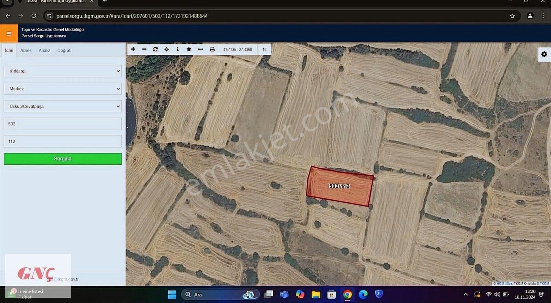The height and width of the screenshot is (303, 551).
Task: Select the info query tool
Action: pyautogui.click(x=178, y=49)
